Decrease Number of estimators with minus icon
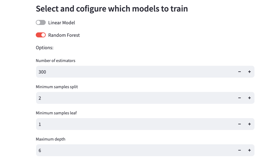Screen dimensions: 275x163 [x=240, y=72]
